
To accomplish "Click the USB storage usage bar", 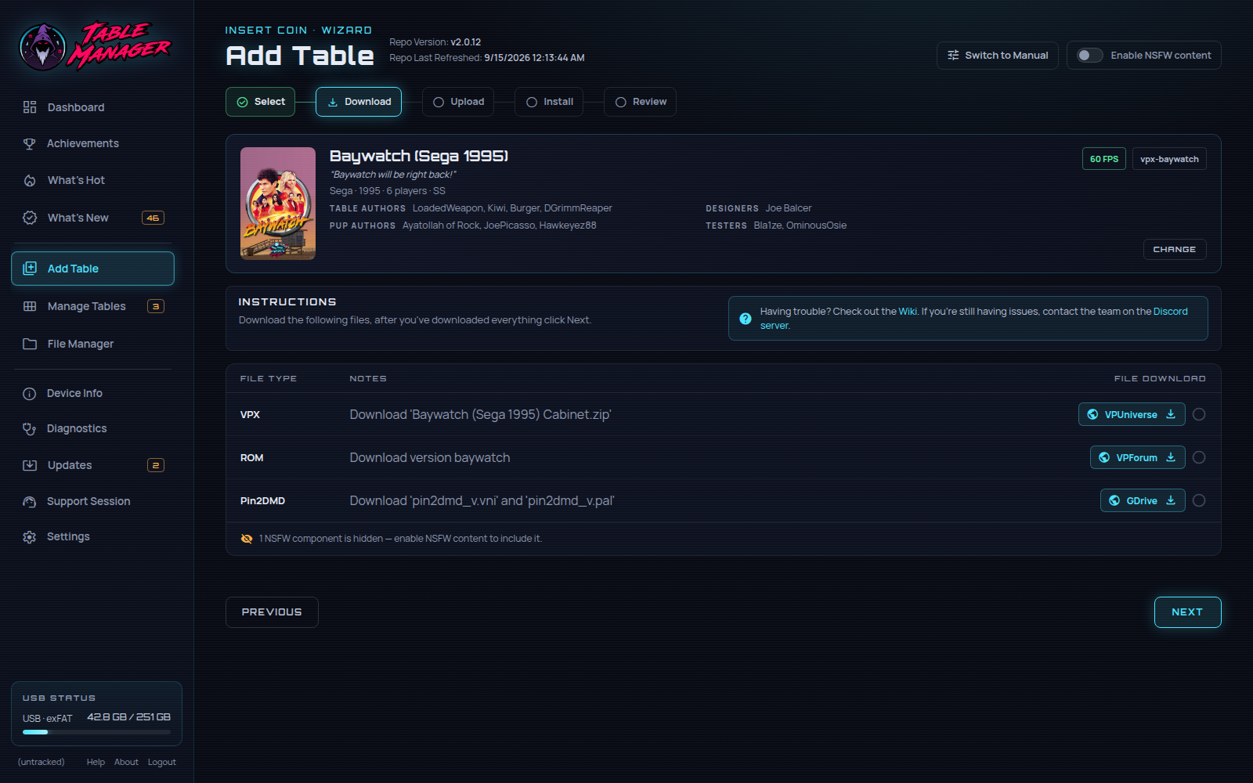I will point(96,732).
